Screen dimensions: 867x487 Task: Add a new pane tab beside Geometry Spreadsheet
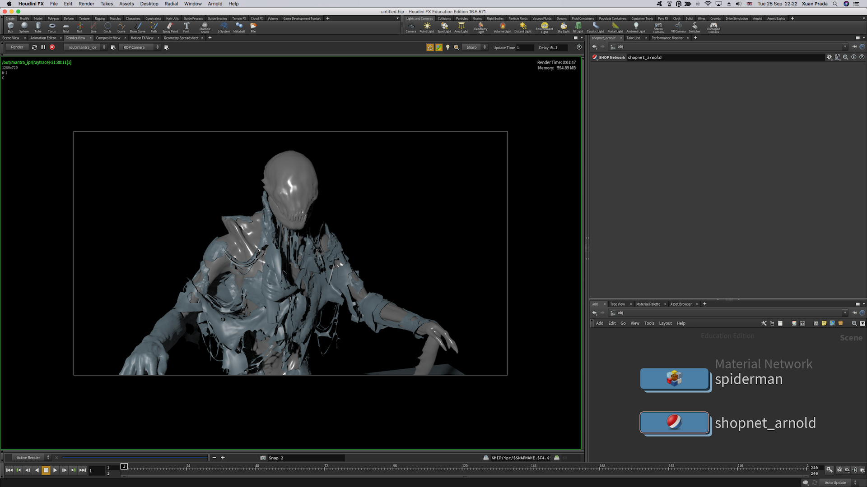click(x=210, y=38)
